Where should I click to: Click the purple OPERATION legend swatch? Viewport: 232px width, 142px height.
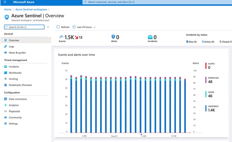[x=206, y=80]
